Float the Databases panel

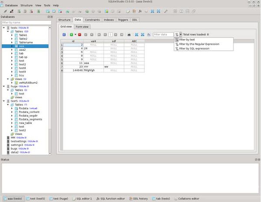coord(49,17)
